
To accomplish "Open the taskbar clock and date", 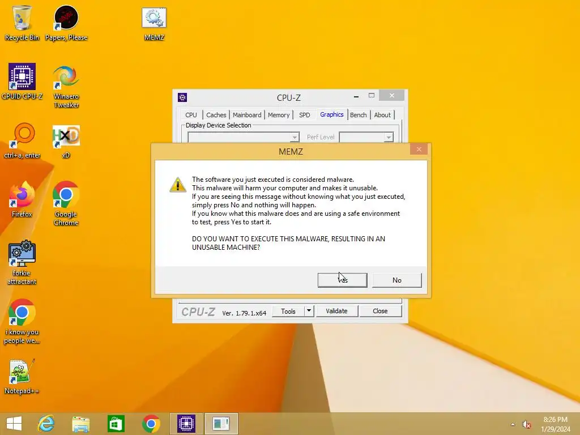I will point(555,424).
